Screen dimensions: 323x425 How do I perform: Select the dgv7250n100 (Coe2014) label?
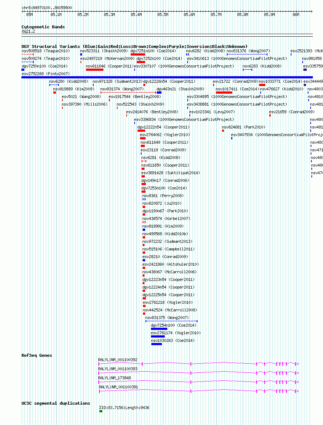pos(45,66)
